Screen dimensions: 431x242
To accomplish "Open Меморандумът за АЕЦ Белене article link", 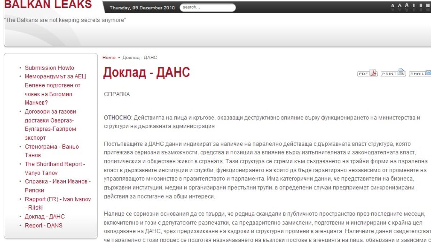I will [x=55, y=90].
